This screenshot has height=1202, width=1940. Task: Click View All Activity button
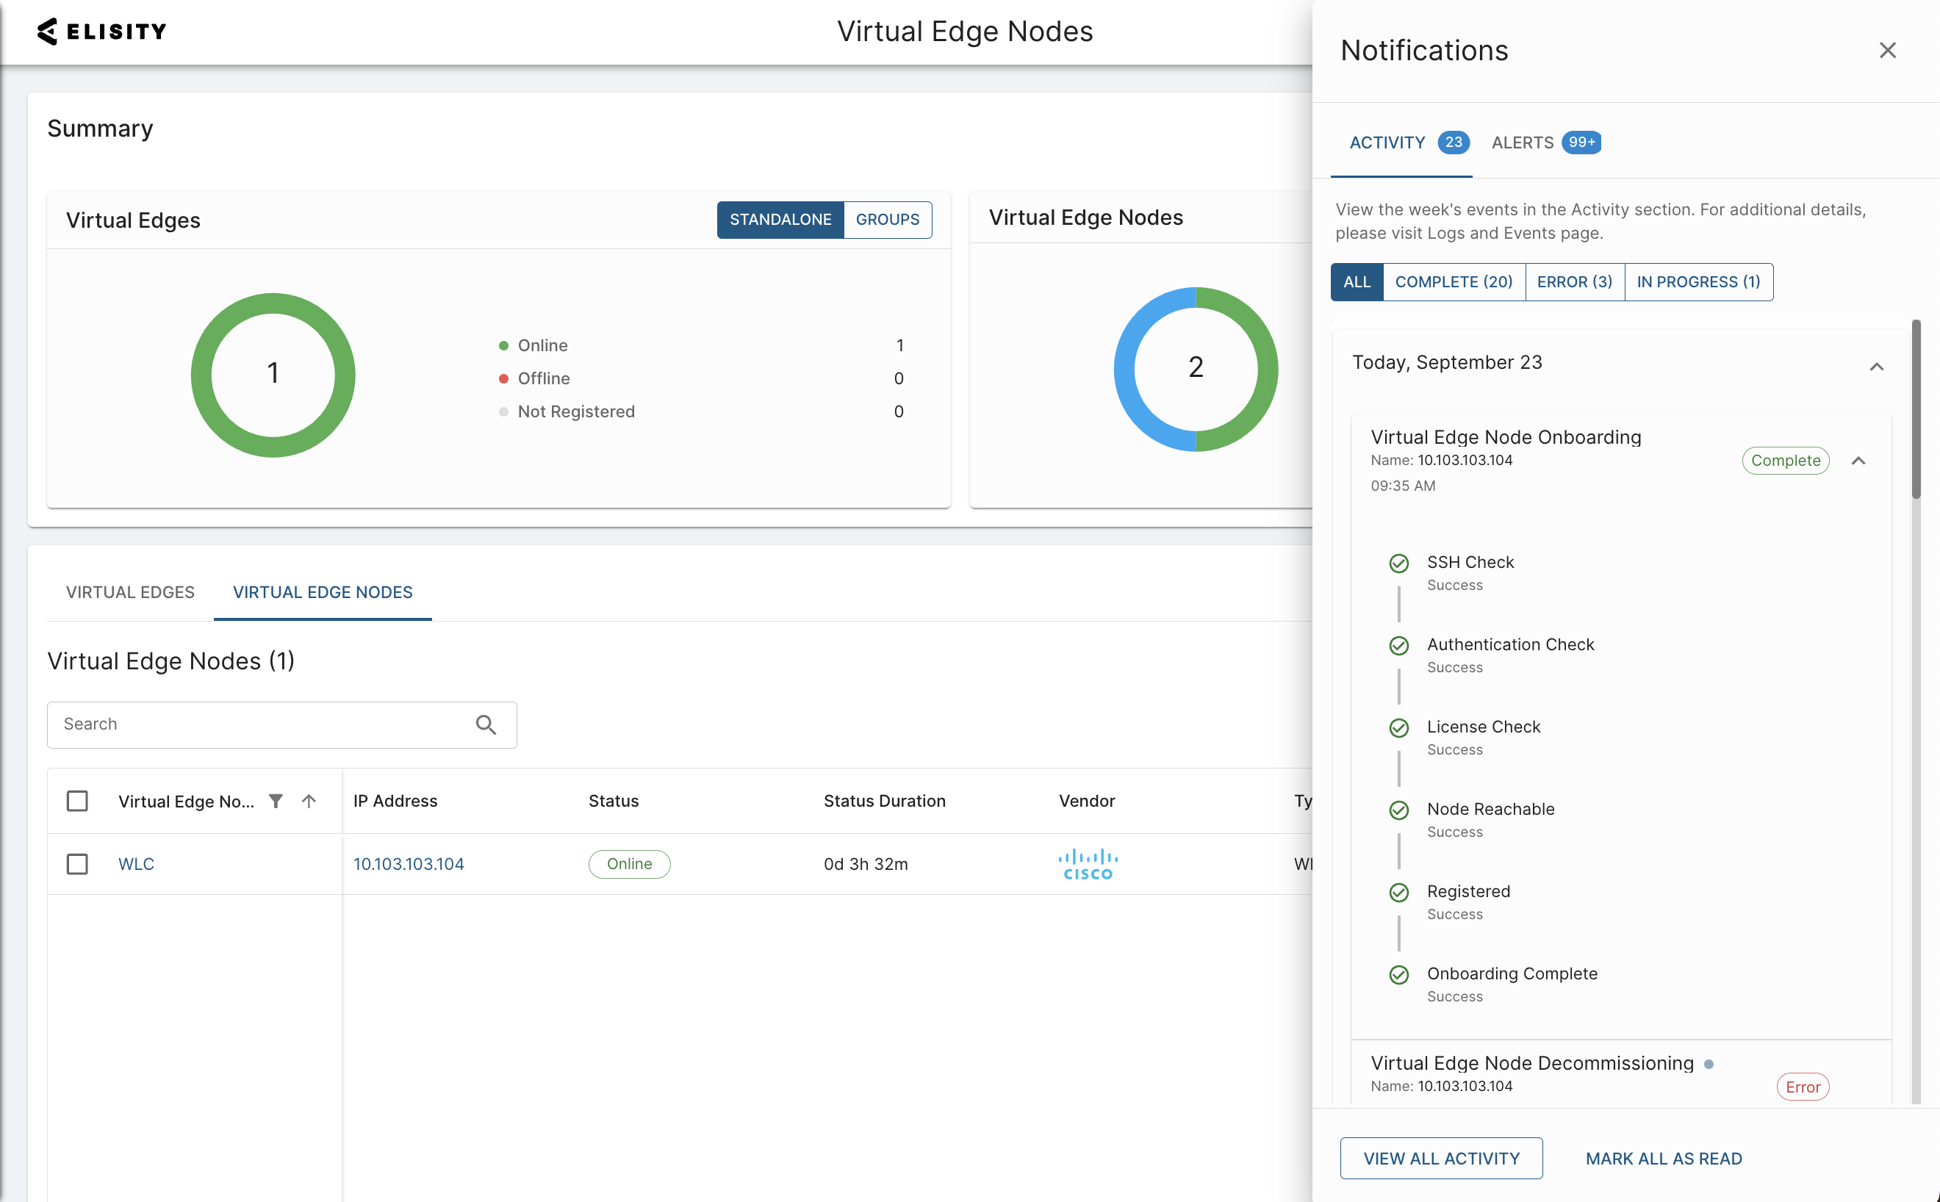click(x=1441, y=1158)
